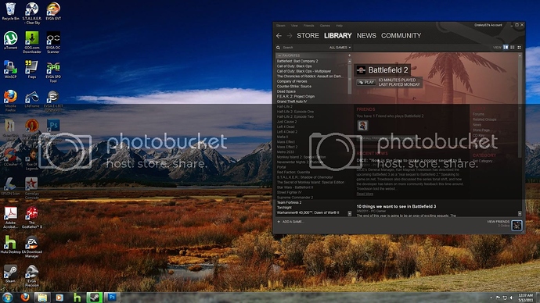Viewport: 540px width, 303px height.
Task: Click the search magnifier icon in Steam
Action: pyautogui.click(x=278, y=48)
